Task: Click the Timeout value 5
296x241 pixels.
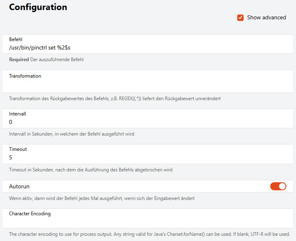Action: [10, 157]
